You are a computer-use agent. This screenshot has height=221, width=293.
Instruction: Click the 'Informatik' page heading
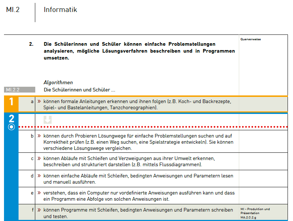[x=60, y=10]
